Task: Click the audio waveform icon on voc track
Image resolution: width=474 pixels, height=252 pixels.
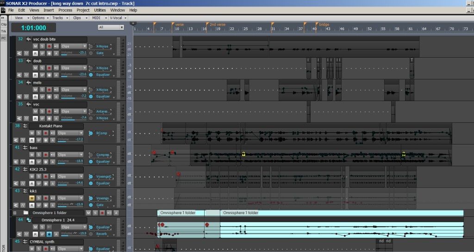Action: pos(29,104)
